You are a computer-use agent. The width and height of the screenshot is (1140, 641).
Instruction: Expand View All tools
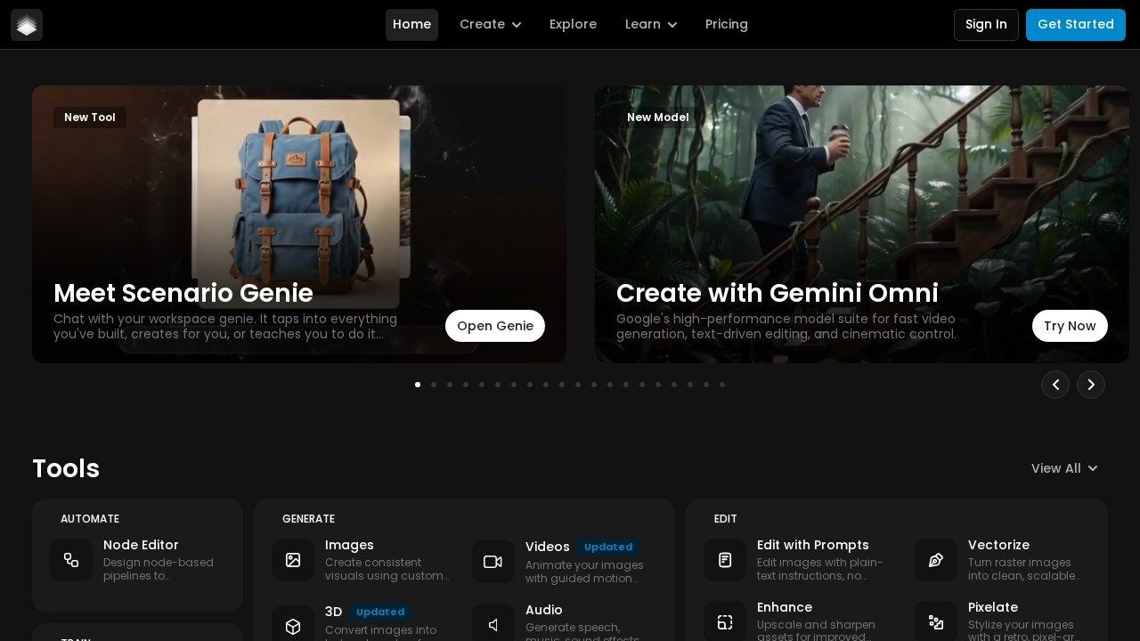tap(1065, 468)
